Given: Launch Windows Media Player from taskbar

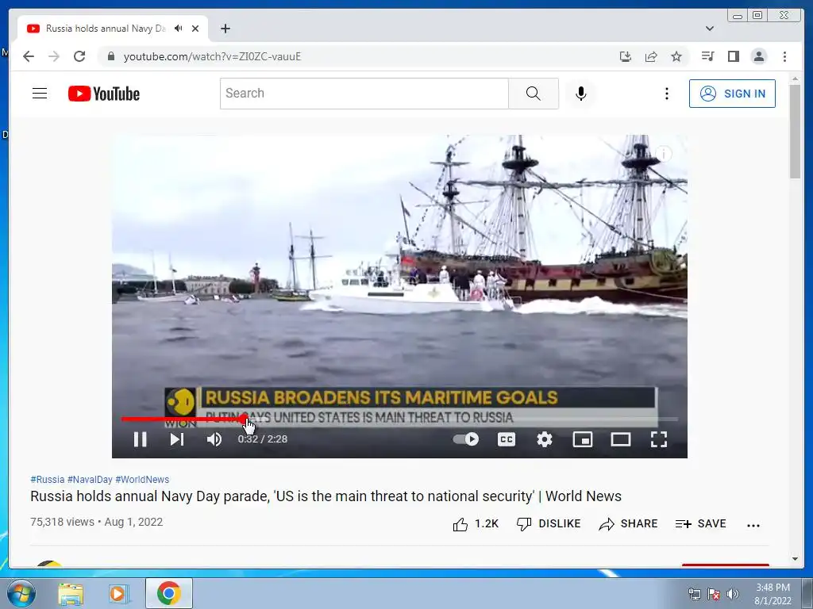Looking at the screenshot, I should (x=118, y=593).
